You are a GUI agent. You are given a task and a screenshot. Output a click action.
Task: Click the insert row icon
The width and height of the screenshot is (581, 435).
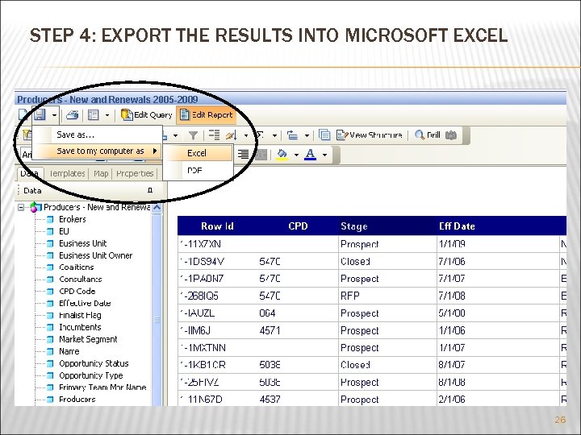(292, 135)
